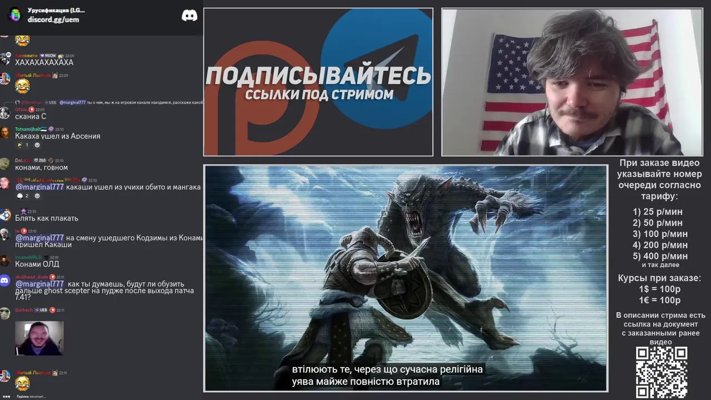Screen dimensions: 711x400
Task: Click @marginal777 mention in ghost scepter question
Action: click(x=39, y=284)
